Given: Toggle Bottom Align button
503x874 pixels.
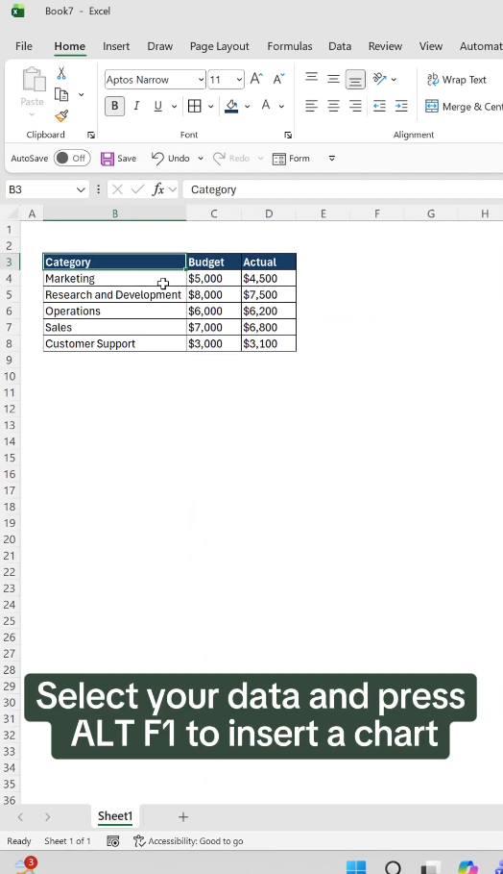Looking at the screenshot, I should point(355,80).
